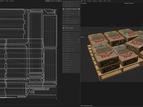
Task: Open the Options menu in 3D viewport
Action: (100, 1)
